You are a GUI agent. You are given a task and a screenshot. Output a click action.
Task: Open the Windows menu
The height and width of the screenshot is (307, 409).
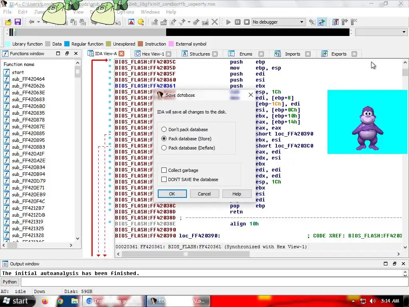pyautogui.click(x=150, y=12)
